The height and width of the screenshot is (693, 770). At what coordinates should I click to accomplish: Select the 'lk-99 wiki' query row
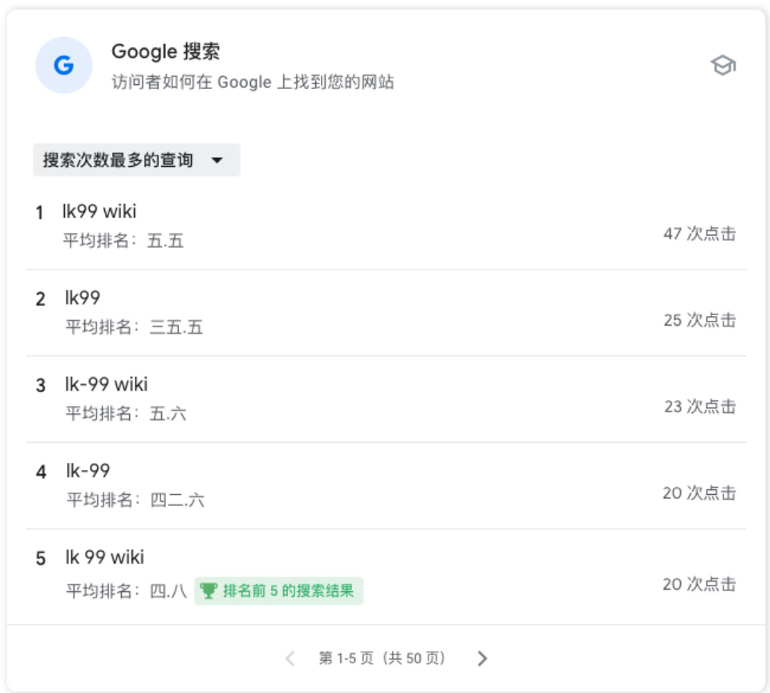coord(386,399)
